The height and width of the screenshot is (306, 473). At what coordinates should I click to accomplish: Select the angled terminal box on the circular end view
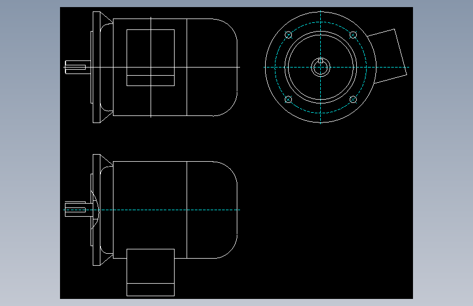pyautogui.click(x=387, y=56)
